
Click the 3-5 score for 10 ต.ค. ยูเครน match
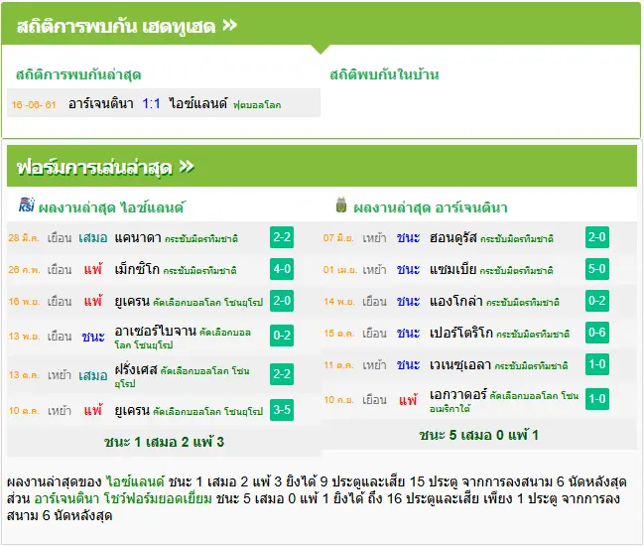click(x=282, y=410)
